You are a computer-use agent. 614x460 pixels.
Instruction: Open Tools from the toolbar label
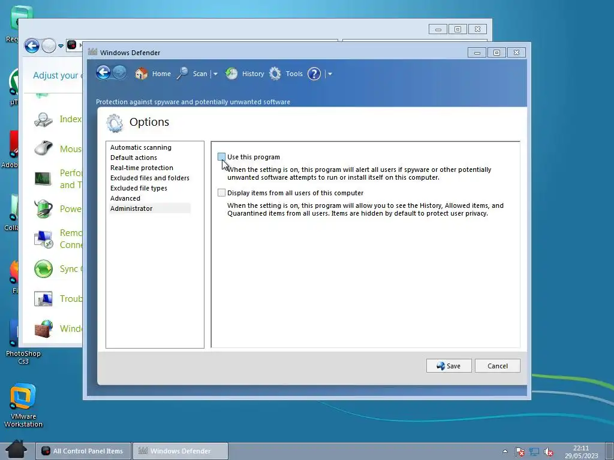(294, 74)
